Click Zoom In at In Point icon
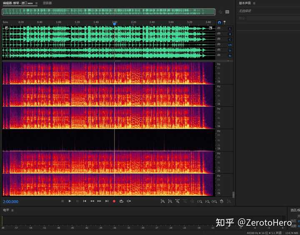The width and height of the screenshot is (300, 235). click(200, 202)
